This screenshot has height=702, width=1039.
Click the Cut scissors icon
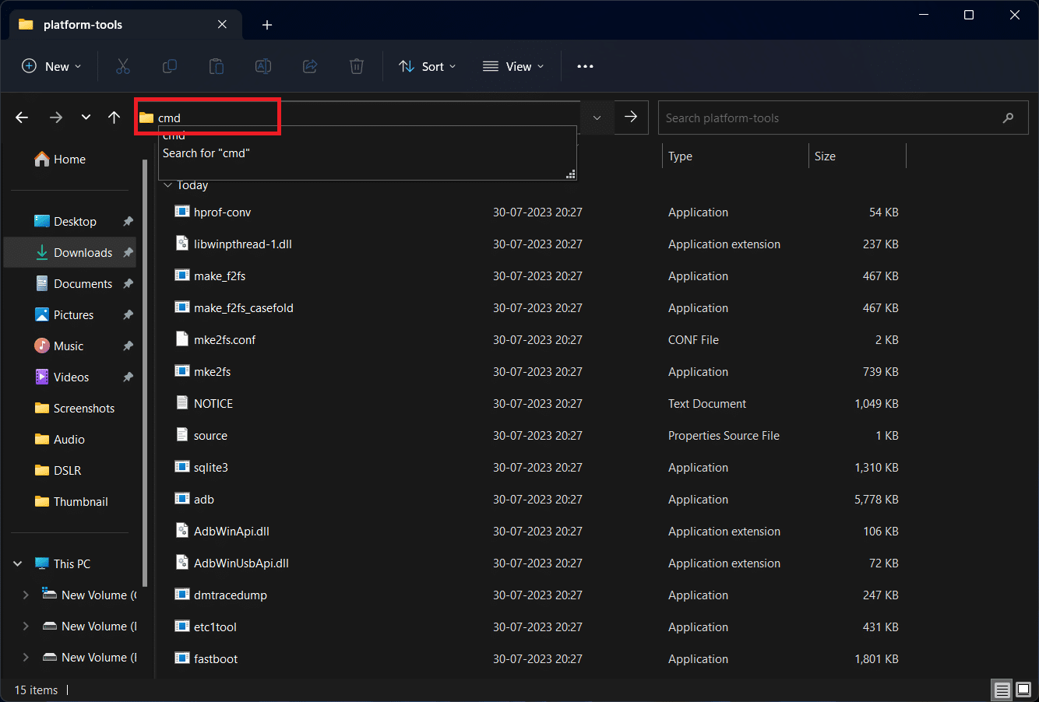123,67
